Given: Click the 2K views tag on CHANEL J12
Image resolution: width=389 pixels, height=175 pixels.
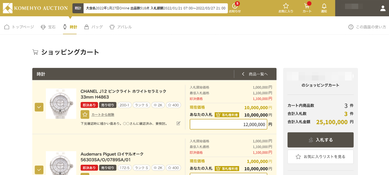Looking at the screenshot, I should (x=158, y=105).
